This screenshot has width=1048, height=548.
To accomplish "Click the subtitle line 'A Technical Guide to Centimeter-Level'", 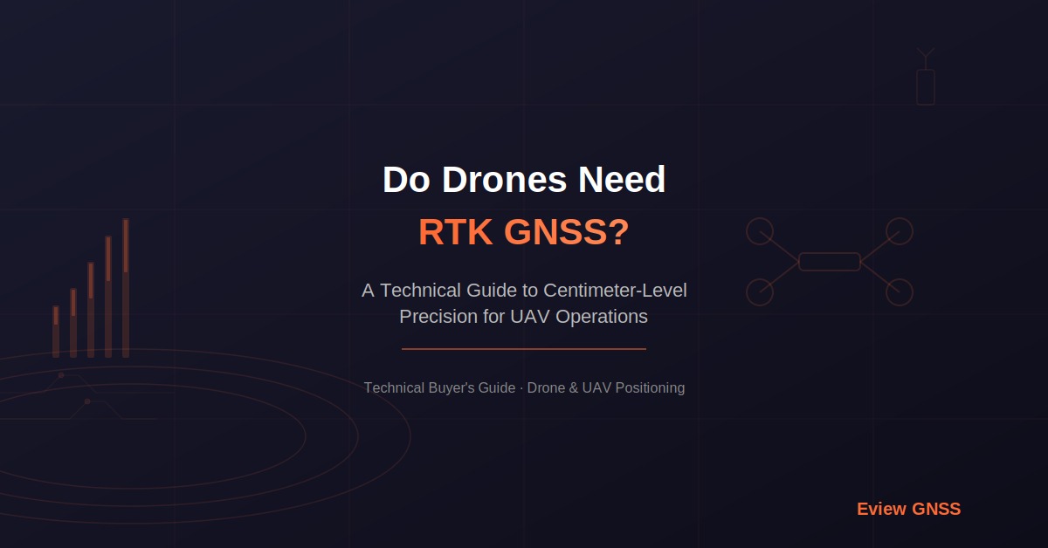I will point(524,290).
